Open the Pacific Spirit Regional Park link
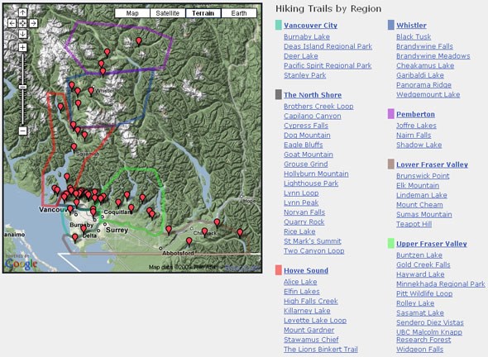The width and height of the screenshot is (488, 357). (328, 65)
